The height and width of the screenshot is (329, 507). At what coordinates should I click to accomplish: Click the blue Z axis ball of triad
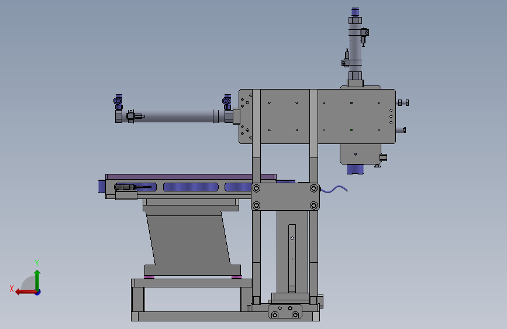tap(38, 293)
